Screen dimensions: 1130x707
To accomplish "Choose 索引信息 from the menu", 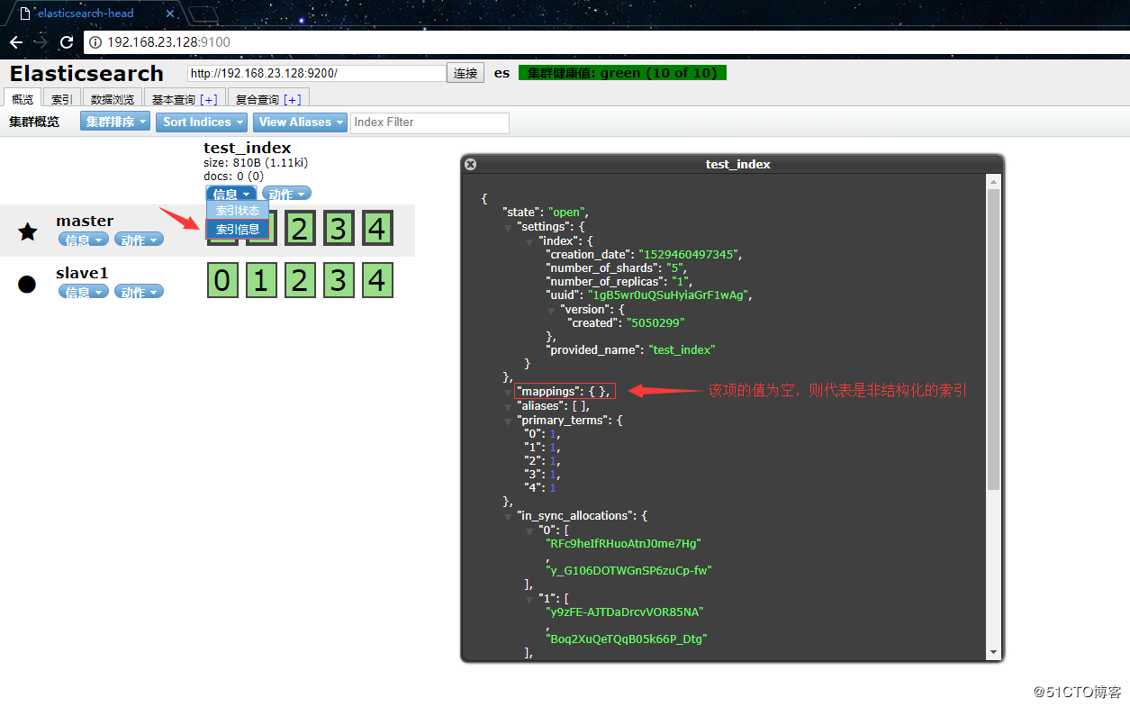I will click(x=238, y=229).
